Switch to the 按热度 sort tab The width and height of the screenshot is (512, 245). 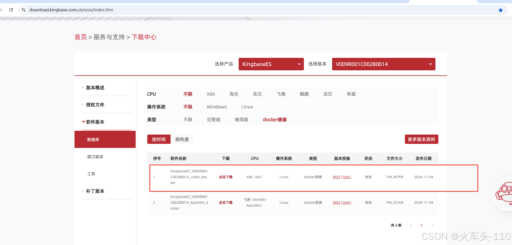pyautogui.click(x=182, y=140)
